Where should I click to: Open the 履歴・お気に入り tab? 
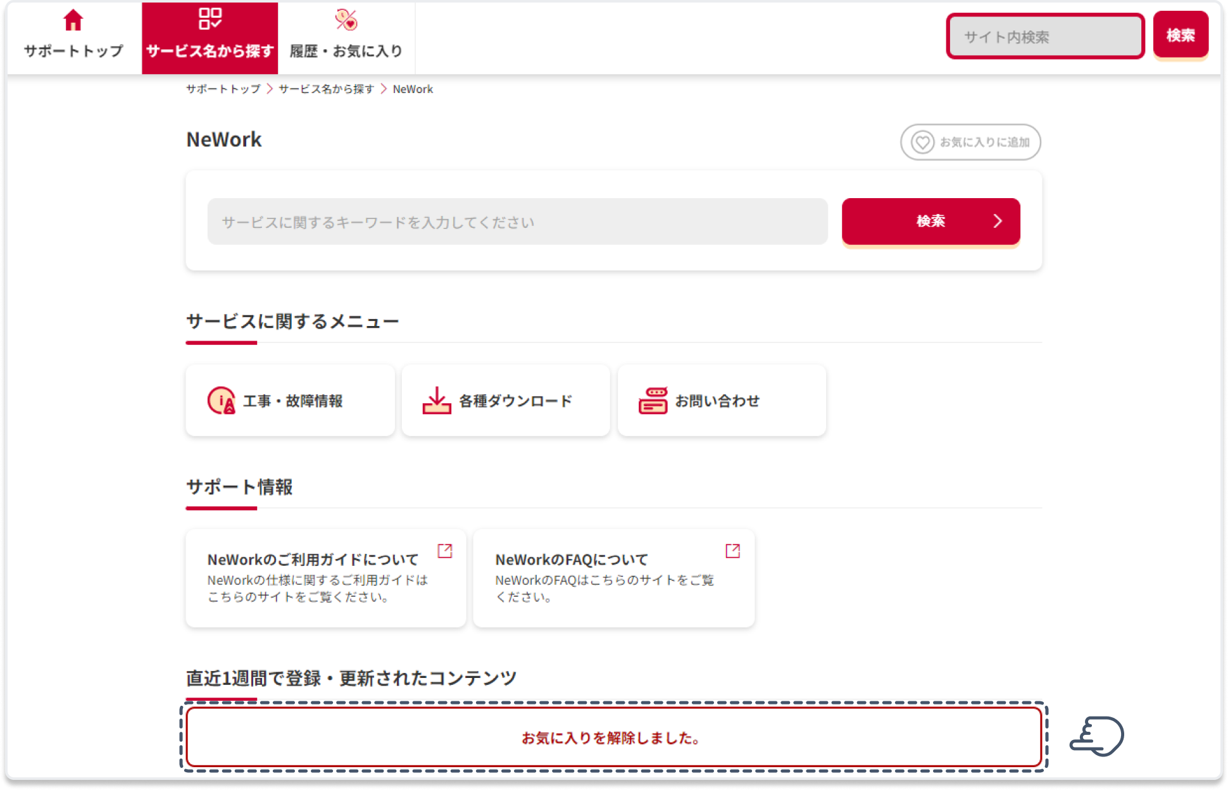[346, 38]
